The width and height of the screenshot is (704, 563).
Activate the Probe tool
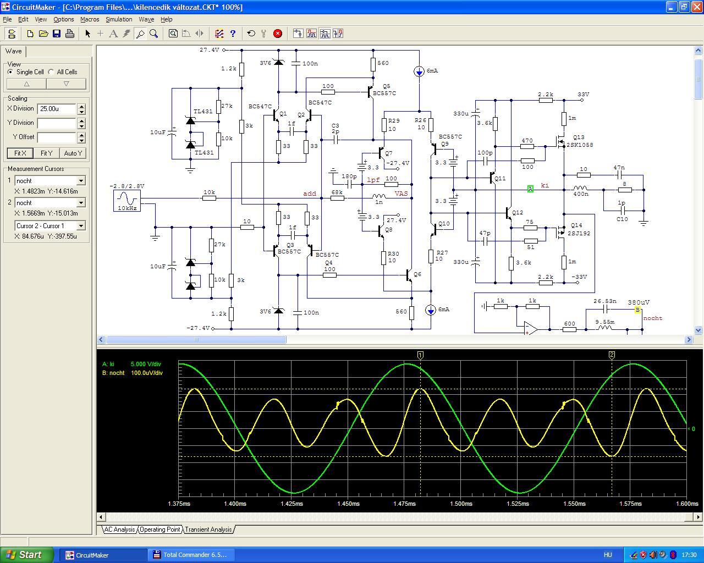(140, 34)
